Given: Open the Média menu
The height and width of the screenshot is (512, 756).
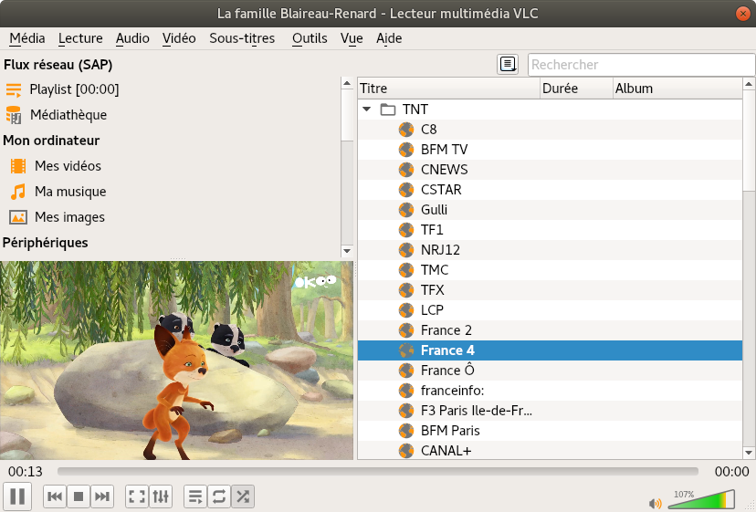Looking at the screenshot, I should [27, 38].
